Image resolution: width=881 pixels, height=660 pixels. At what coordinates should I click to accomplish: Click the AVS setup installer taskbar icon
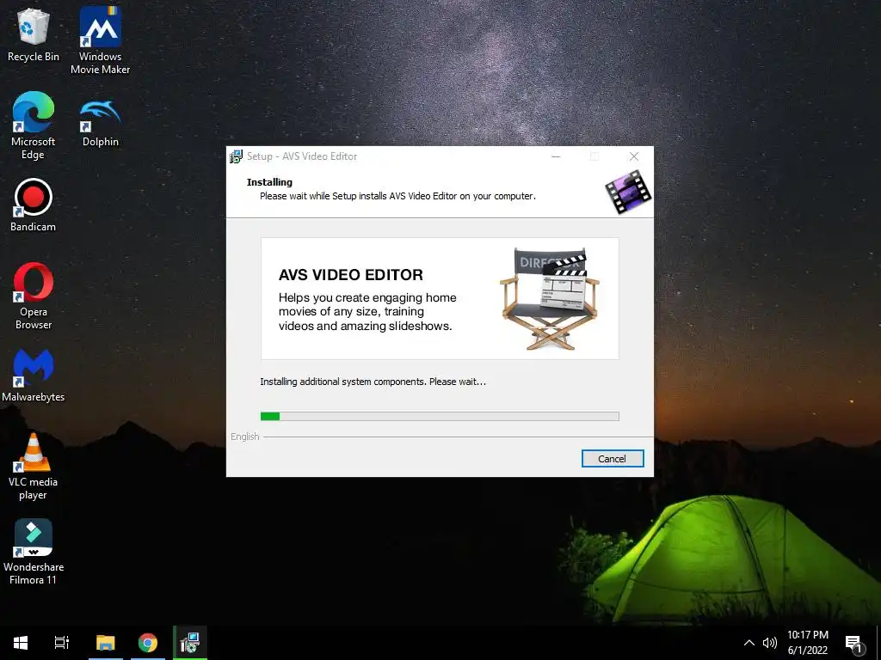point(190,643)
